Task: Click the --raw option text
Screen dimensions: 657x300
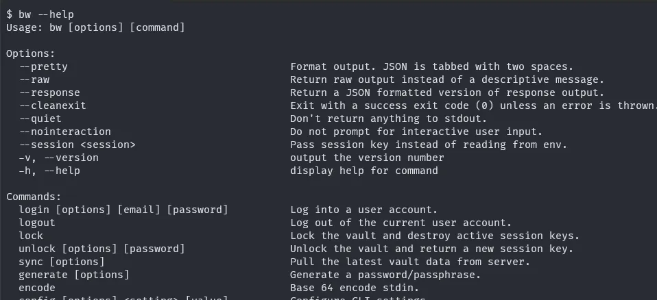Action: coord(34,79)
